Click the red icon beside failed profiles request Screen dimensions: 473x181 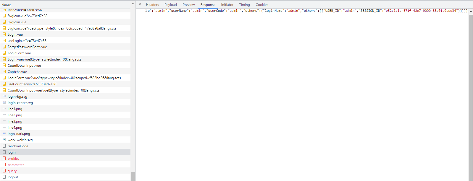click(4, 159)
